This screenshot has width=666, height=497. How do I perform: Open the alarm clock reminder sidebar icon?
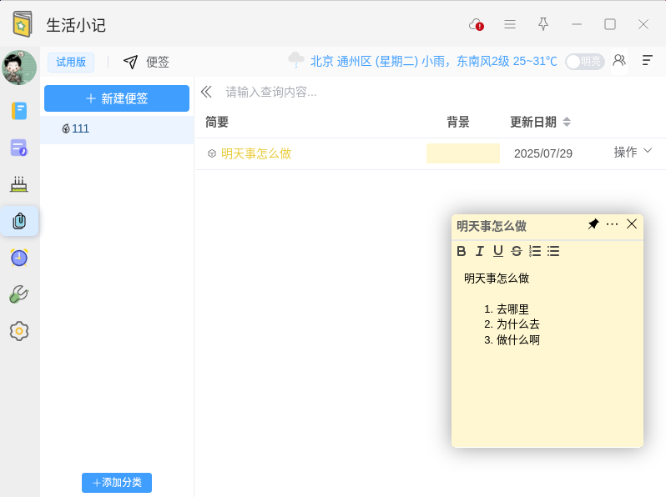pos(19,258)
